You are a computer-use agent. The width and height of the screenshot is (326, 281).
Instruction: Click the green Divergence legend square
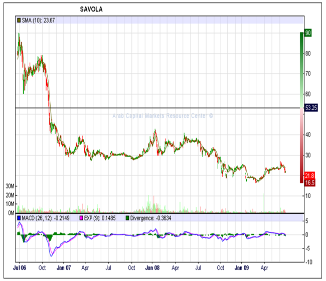[127, 218]
